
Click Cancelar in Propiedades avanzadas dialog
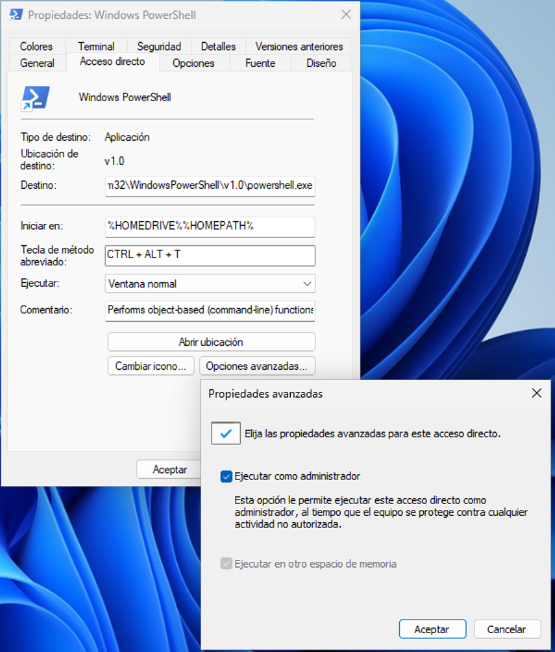(x=507, y=629)
